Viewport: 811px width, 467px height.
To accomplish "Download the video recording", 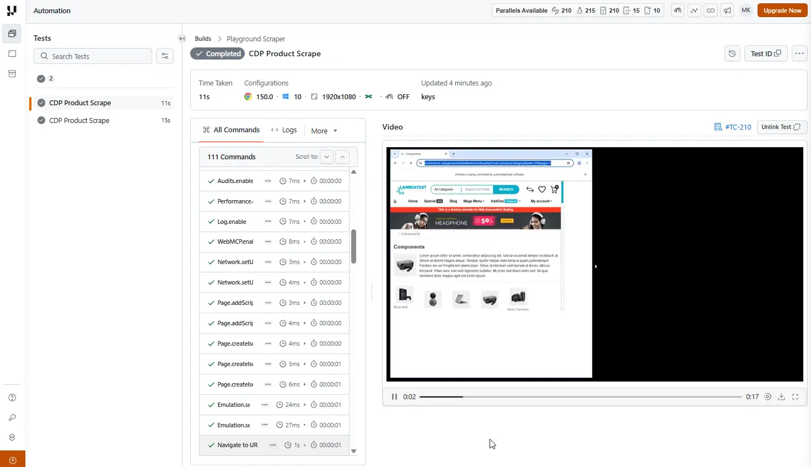I will click(x=781, y=397).
